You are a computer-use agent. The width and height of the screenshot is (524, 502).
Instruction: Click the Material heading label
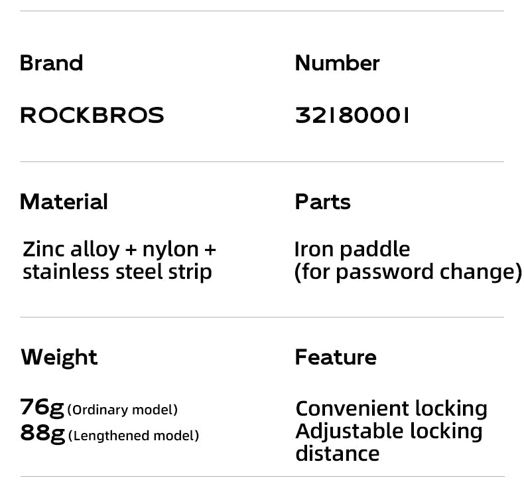[x=64, y=201]
